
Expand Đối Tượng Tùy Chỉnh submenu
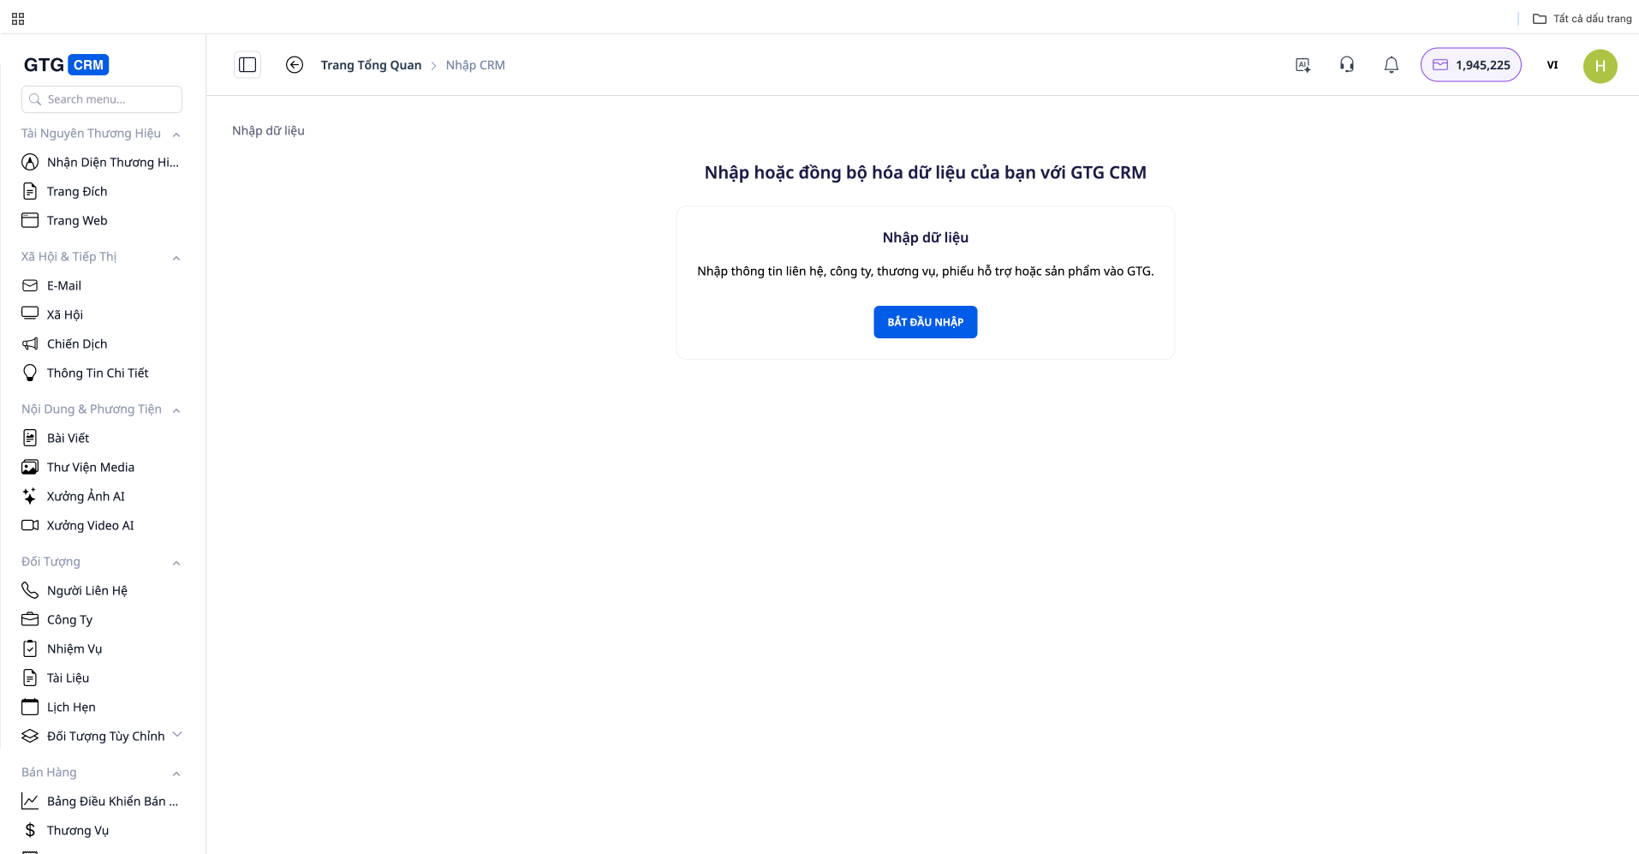[177, 735]
